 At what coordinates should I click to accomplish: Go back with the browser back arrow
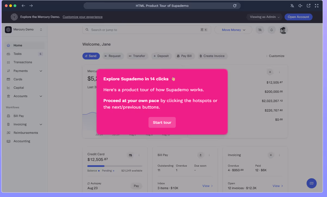click(23, 6)
